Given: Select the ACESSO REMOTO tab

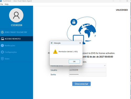Looking at the screenshot, I should (x=17, y=39).
